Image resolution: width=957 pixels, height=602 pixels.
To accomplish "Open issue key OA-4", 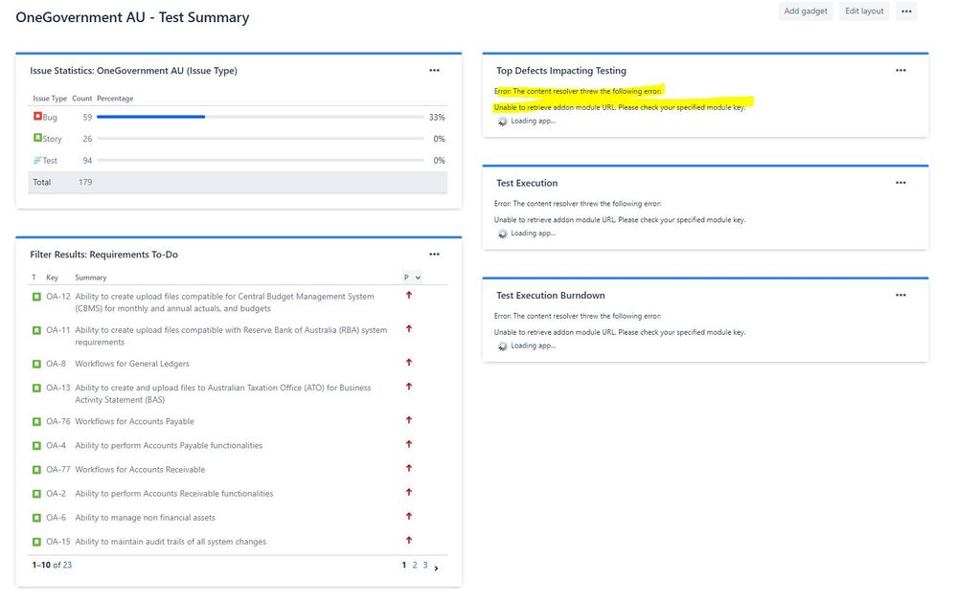I will pyautogui.click(x=56, y=445).
